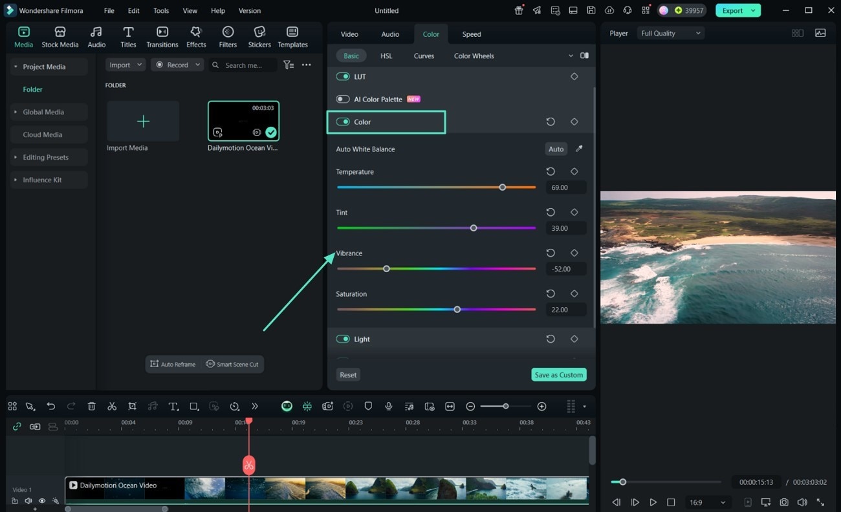841x512 pixels.
Task: Collapse the Project Media tree
Action: [x=16, y=67]
